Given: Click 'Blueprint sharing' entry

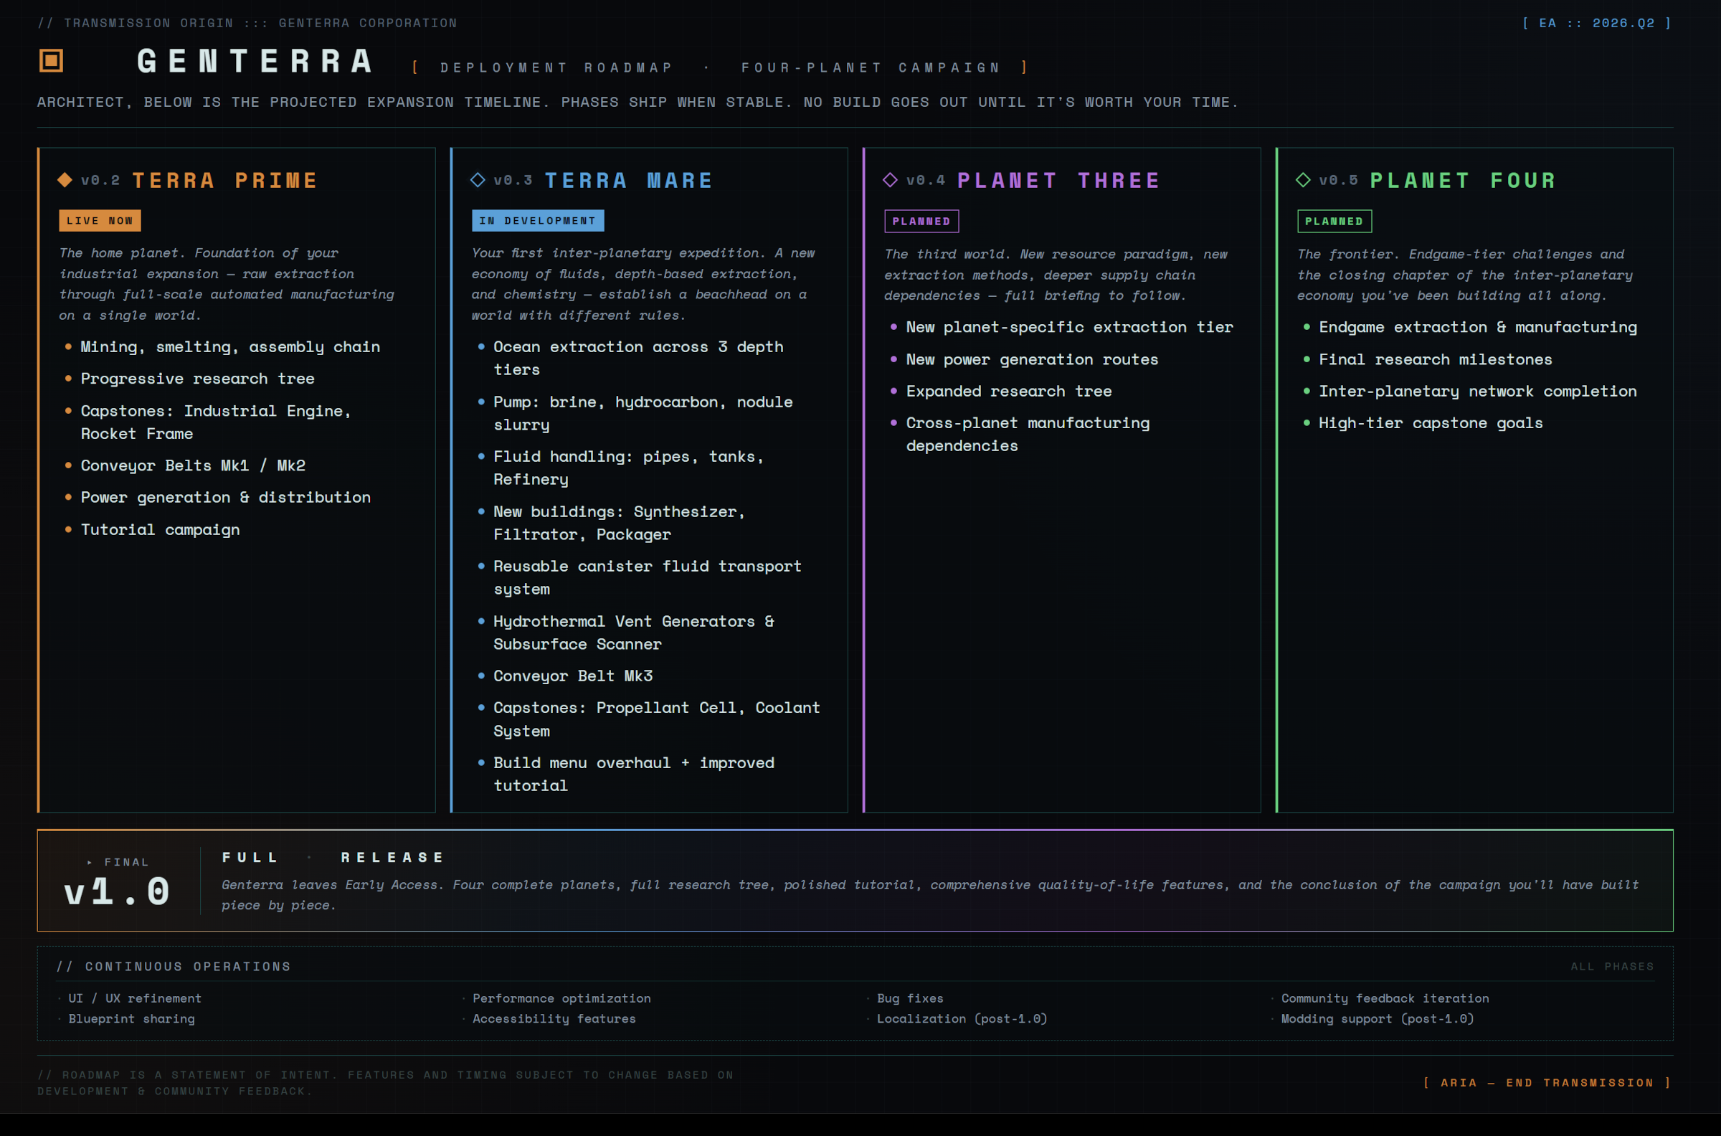Looking at the screenshot, I should point(132,1018).
